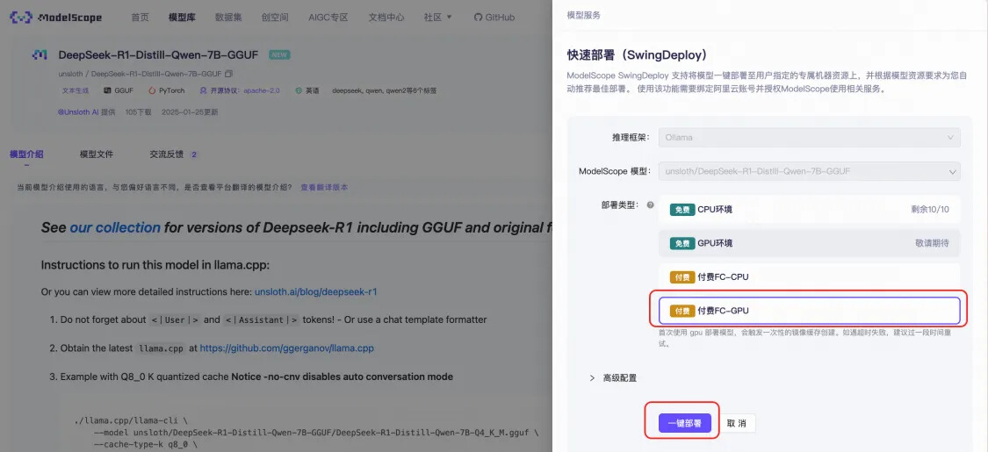
Task: Click the model avatar icon beside DeepSeek-R1-Distill-Qwen-7B-GGUF title
Action: click(x=40, y=54)
